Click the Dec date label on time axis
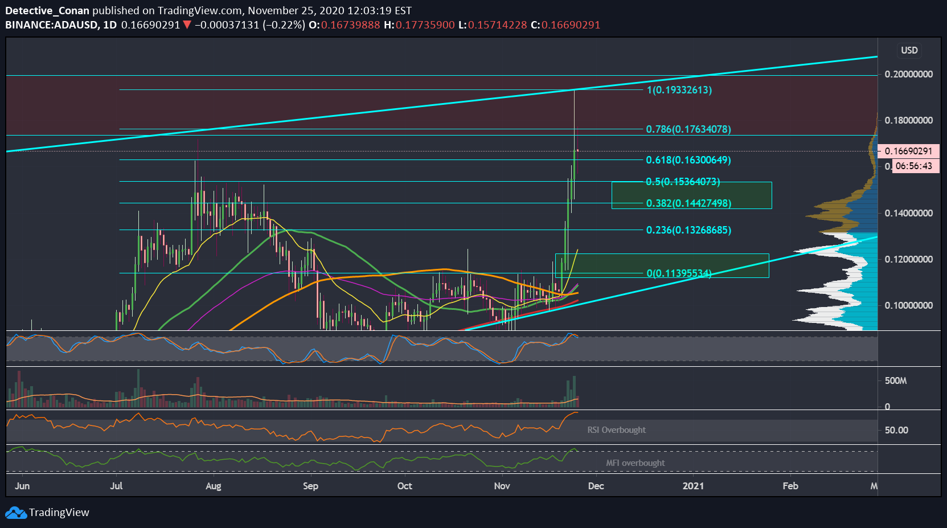This screenshot has height=528, width=947. (596, 486)
